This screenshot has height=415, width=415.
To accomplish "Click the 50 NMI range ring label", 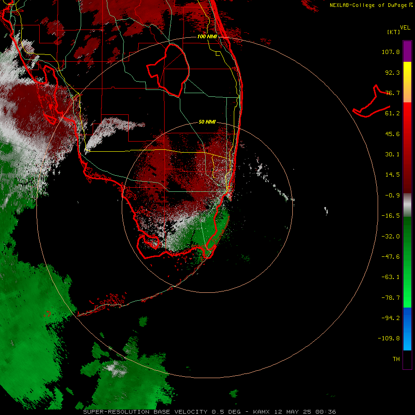I will [207, 122].
